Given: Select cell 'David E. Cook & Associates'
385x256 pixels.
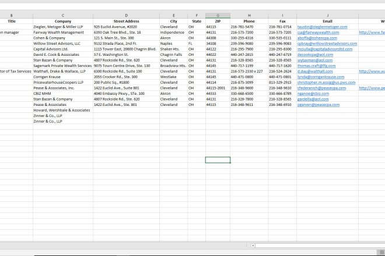Looking at the screenshot, I should tap(63, 55).
